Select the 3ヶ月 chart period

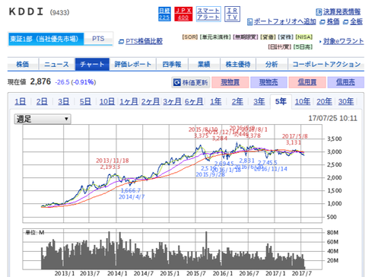(x=172, y=102)
